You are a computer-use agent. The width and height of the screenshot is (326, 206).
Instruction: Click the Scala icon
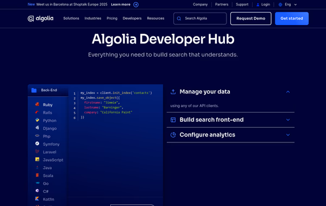[x=37, y=175]
